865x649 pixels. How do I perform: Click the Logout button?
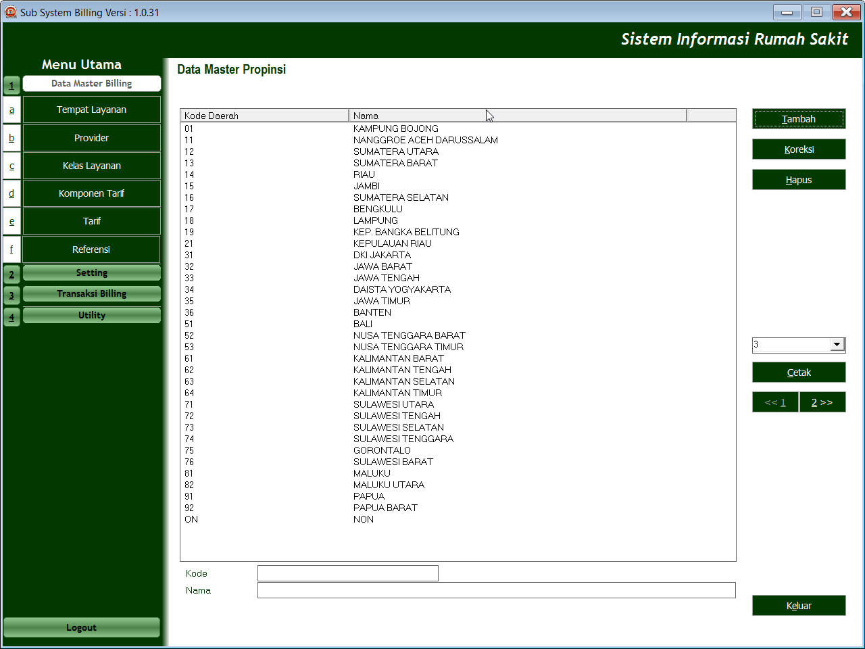pyautogui.click(x=81, y=627)
